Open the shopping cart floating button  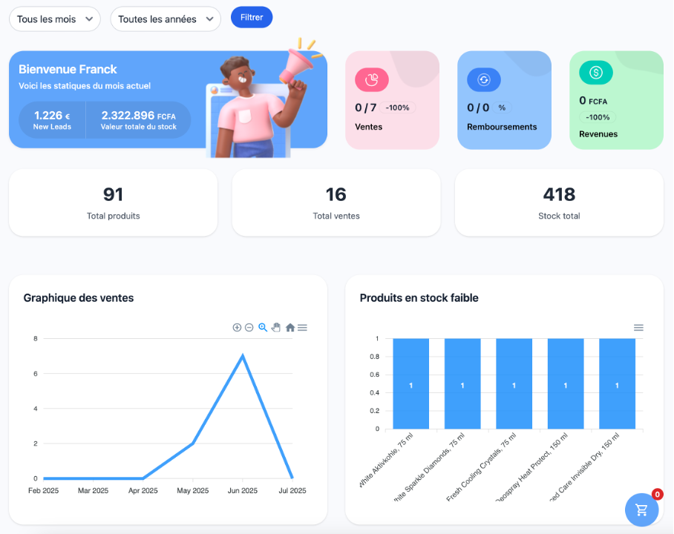[642, 510]
